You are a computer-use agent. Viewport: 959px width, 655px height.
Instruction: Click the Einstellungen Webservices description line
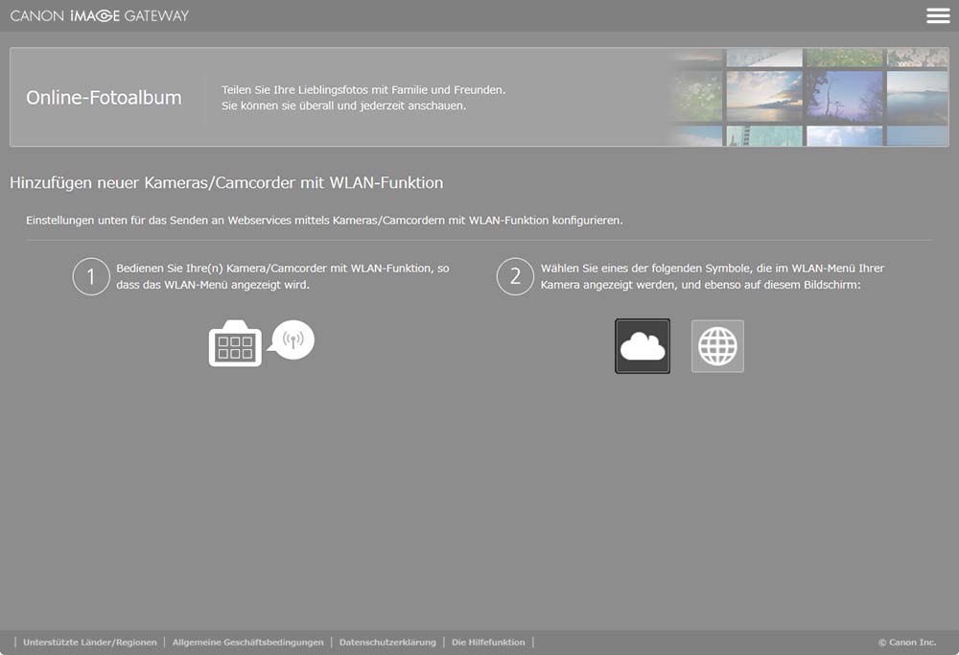(x=324, y=221)
